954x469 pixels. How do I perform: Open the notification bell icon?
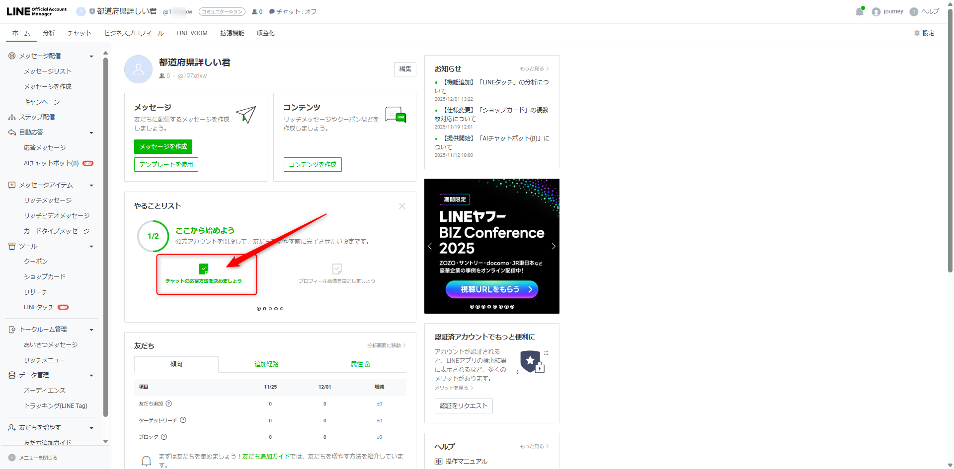click(x=859, y=12)
